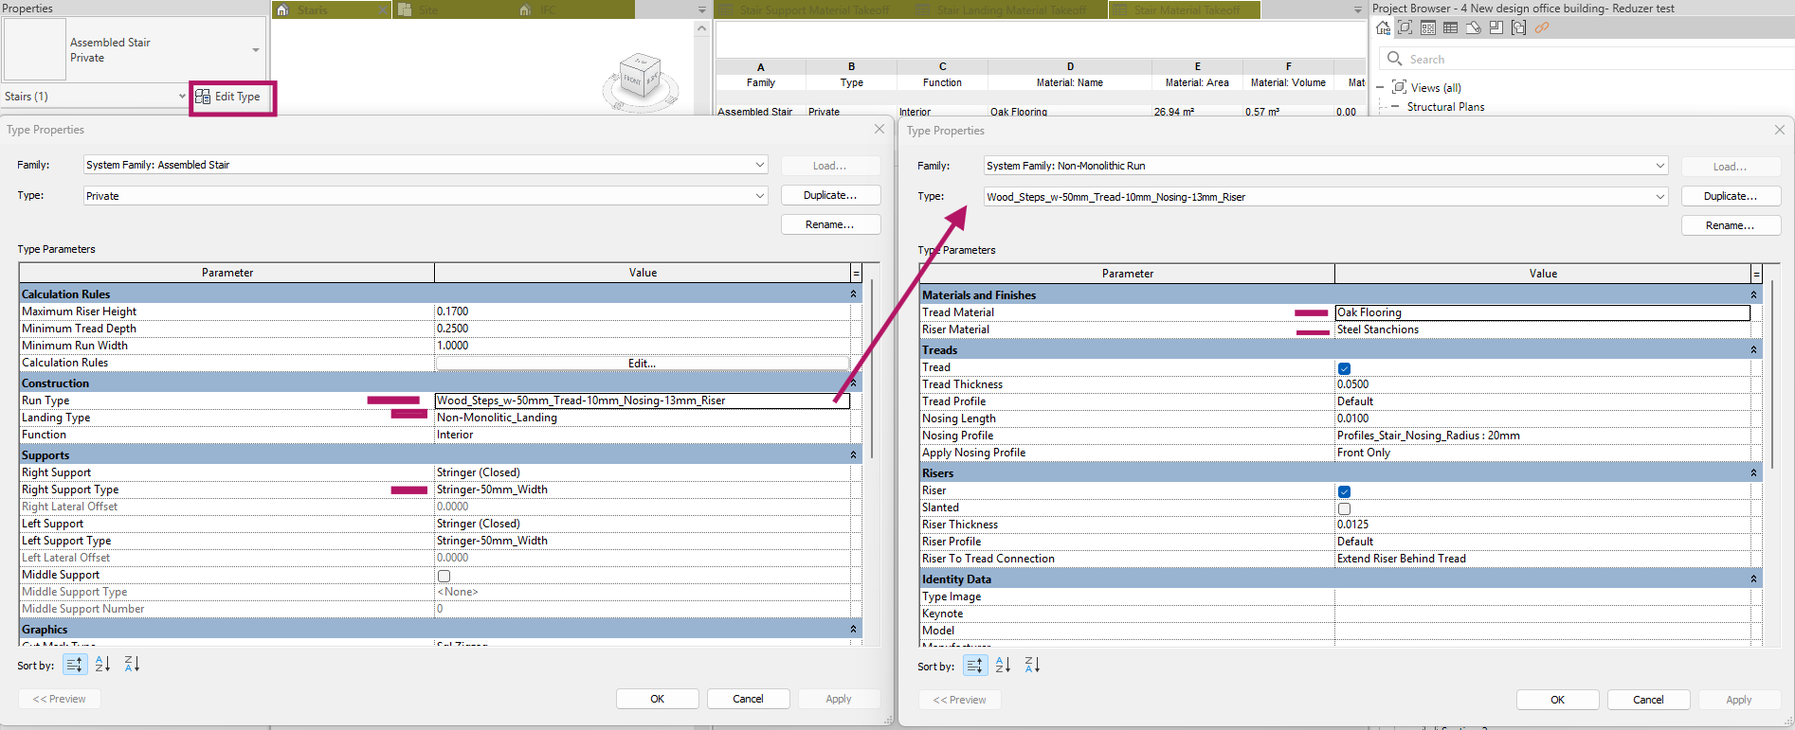The image size is (1795, 730).
Task: Click the Calculation Rules Edit button
Action: coord(642,364)
